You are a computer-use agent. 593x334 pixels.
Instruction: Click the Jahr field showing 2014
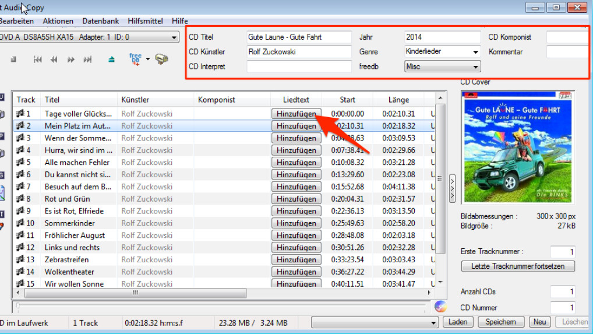[443, 37]
